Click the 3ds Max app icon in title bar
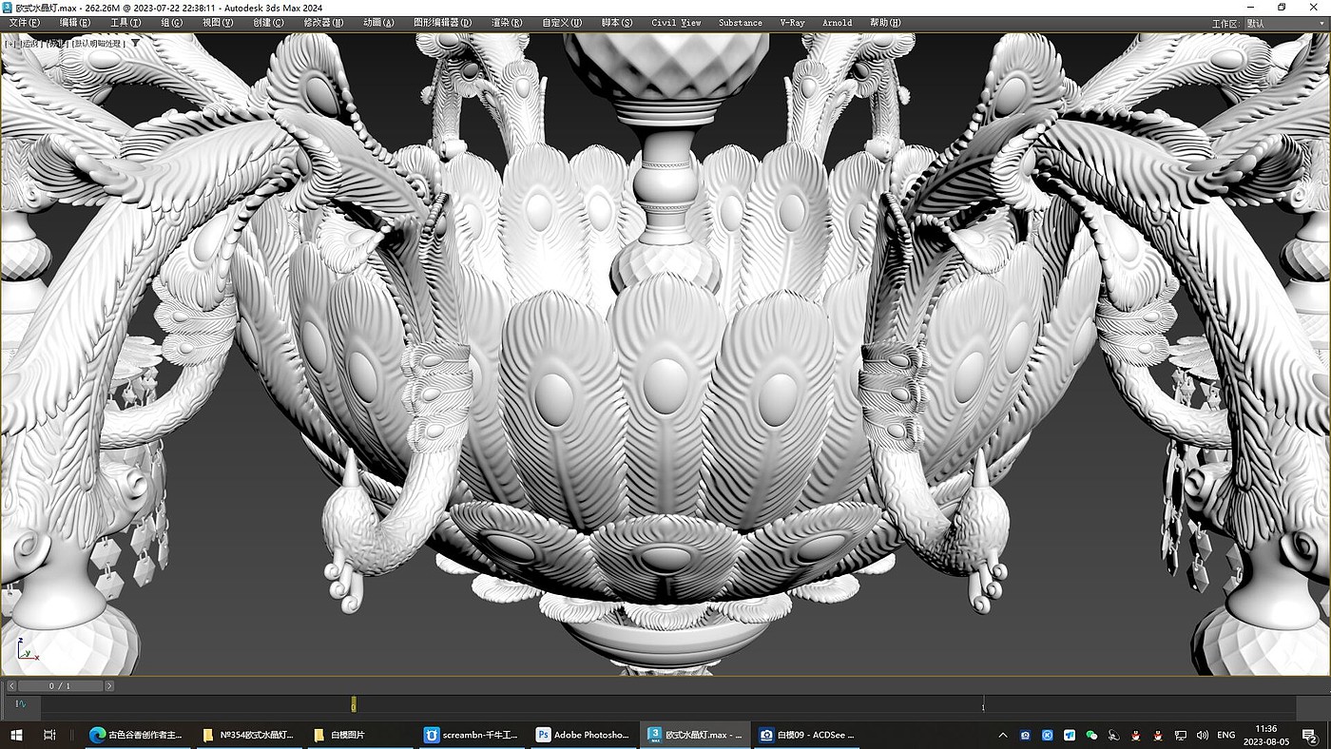The height and width of the screenshot is (749, 1331). click(8, 8)
